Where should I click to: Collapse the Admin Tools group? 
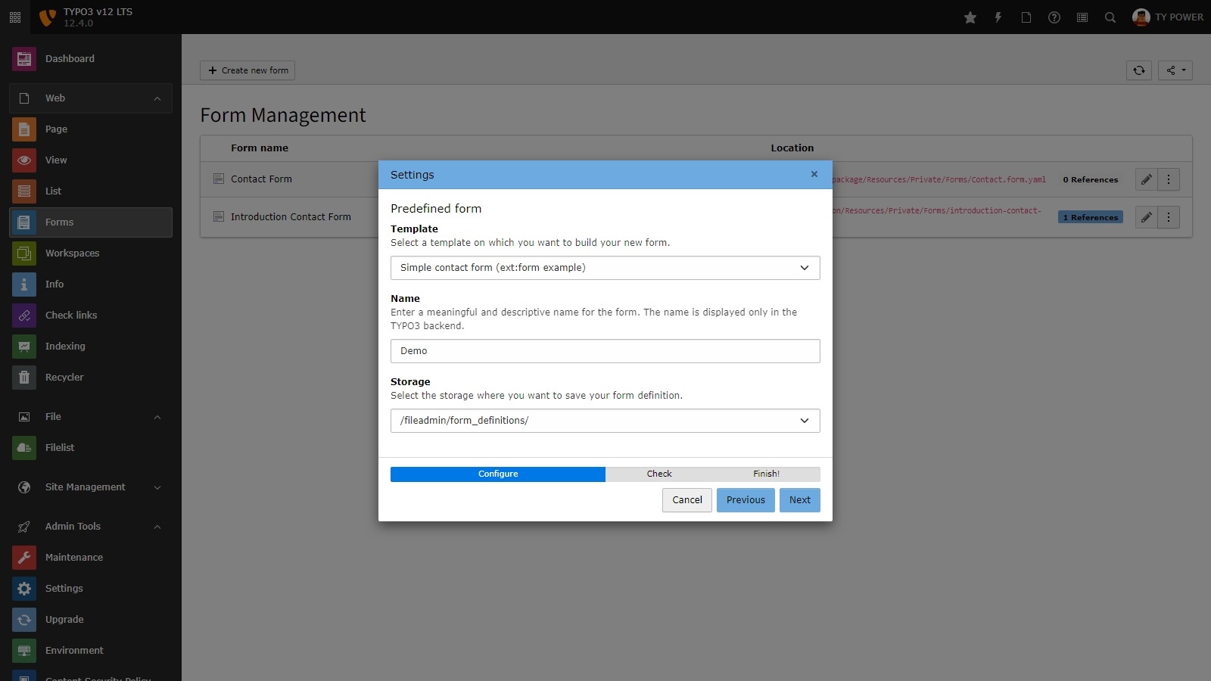pyautogui.click(x=91, y=527)
